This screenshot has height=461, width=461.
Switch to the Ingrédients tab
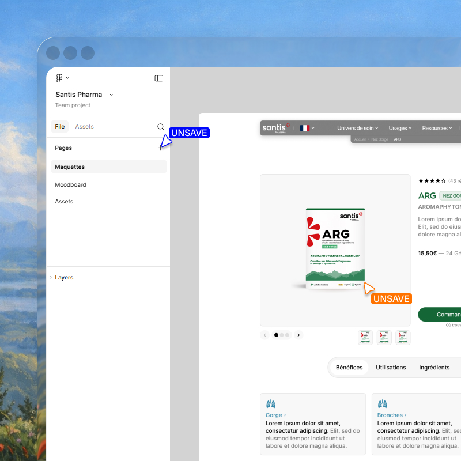(434, 367)
